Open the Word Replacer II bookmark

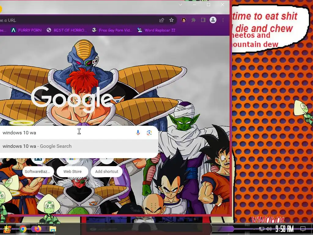point(156,30)
